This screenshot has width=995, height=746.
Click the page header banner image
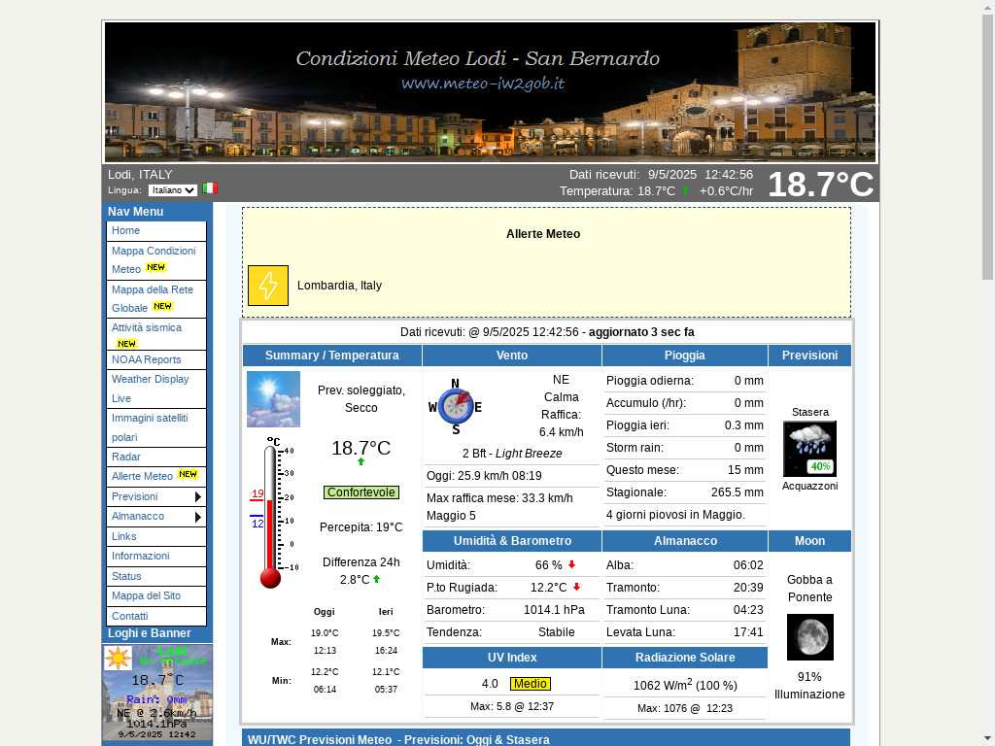click(490, 92)
